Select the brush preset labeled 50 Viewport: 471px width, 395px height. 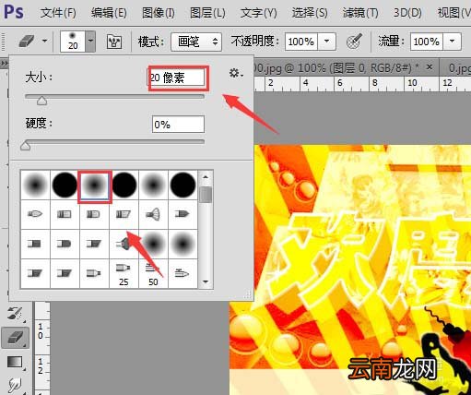(x=153, y=274)
